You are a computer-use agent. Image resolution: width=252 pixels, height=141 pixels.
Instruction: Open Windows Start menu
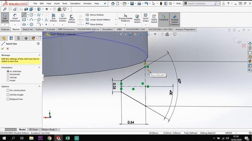tap(4, 138)
